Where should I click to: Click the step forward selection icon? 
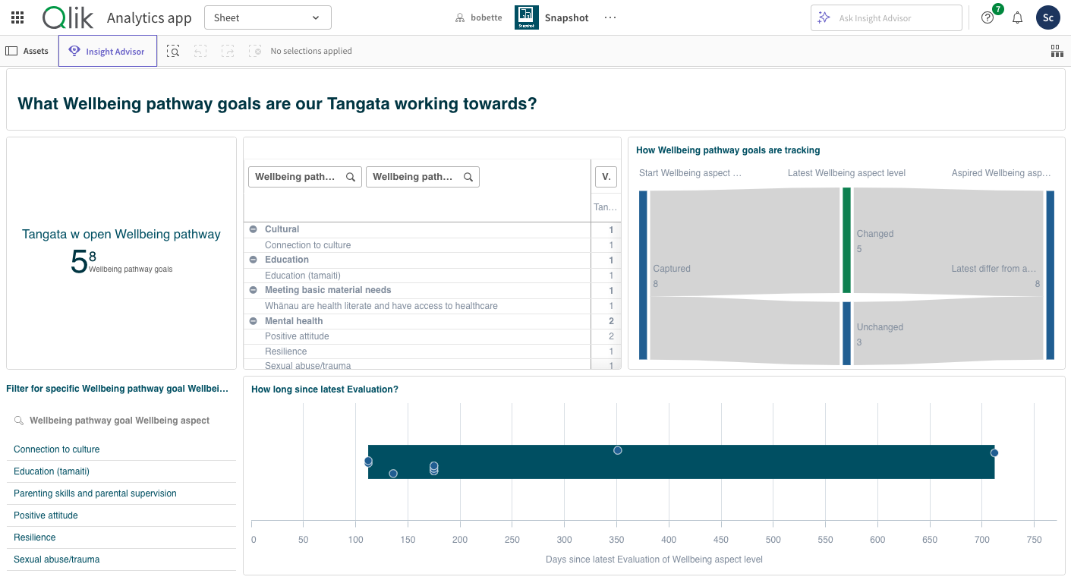coord(228,51)
